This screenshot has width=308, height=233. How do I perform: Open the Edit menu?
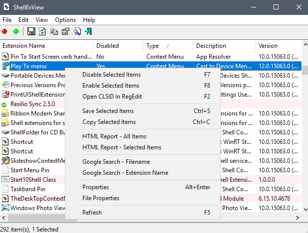pyautogui.click(x=23, y=20)
